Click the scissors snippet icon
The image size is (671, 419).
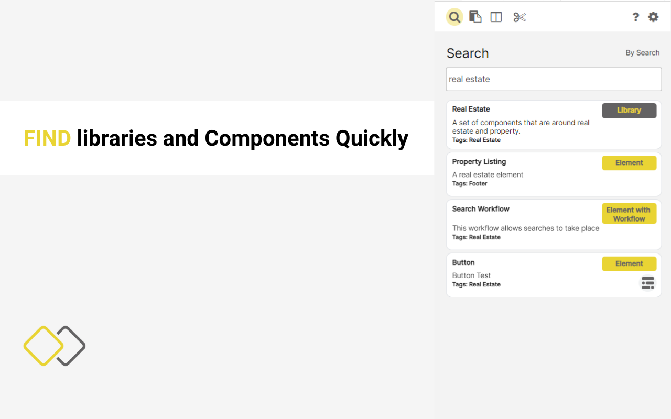(520, 17)
